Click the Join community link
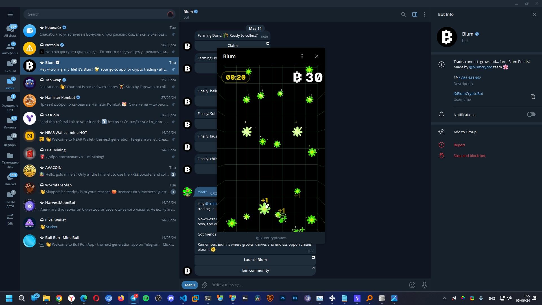The width and height of the screenshot is (542, 305). point(255,270)
